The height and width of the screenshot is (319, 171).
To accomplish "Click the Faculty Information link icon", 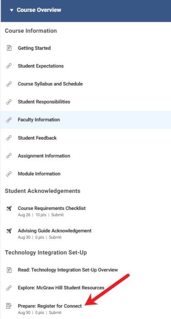I will point(9,120).
